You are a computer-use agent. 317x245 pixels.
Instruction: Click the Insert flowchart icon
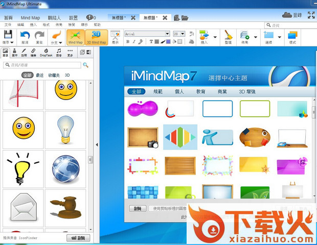coord(204,35)
